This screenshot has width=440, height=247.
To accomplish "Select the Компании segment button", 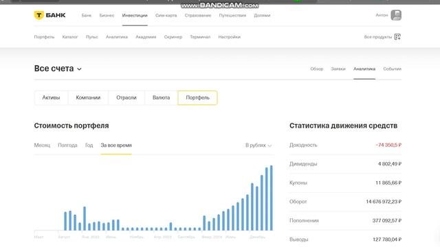I will pos(88,97).
